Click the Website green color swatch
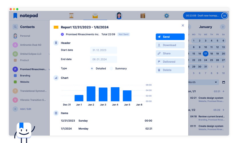 pos(15,82)
